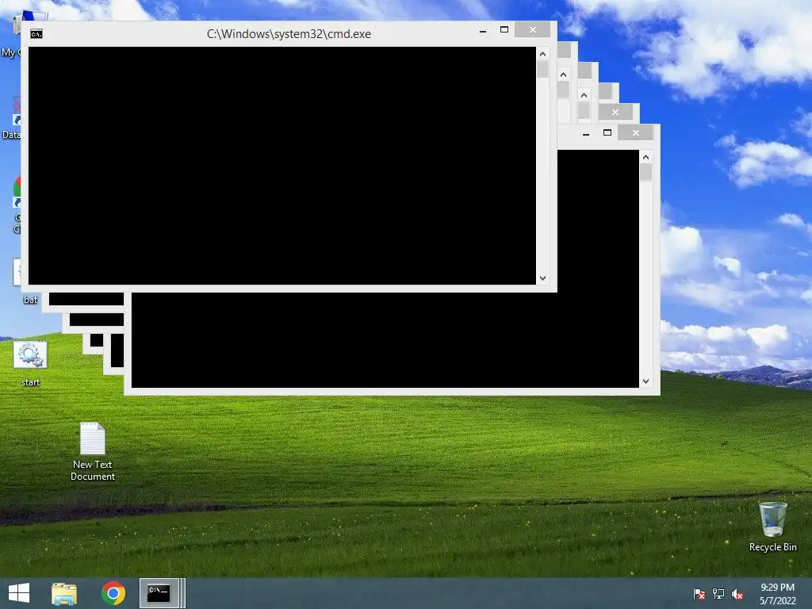Open the Action Center flag tray icon
The height and width of the screenshot is (609, 812).
699,594
